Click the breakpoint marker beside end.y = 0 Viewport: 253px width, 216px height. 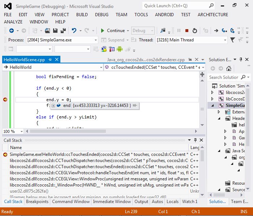pos(5,100)
